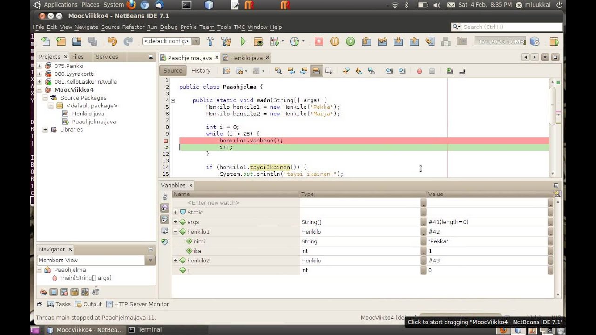Screen dimensions: 596x335
Task: Switch to History view of the editor
Action: (201, 71)
